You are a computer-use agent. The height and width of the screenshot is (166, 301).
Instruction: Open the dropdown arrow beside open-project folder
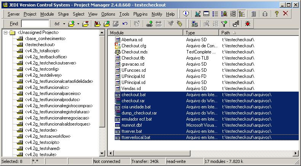pos(78,24)
